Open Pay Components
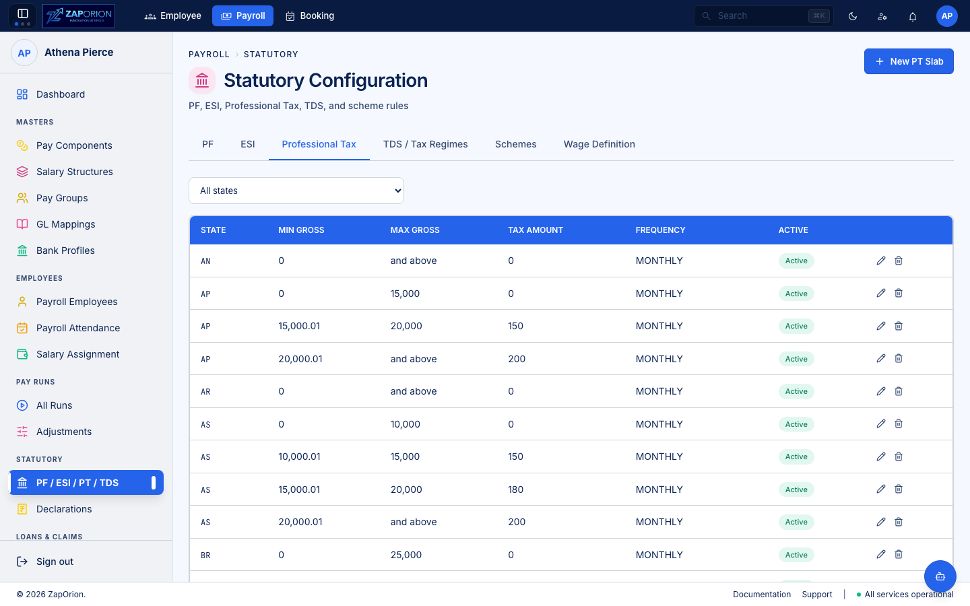The image size is (970, 606). click(x=86, y=145)
